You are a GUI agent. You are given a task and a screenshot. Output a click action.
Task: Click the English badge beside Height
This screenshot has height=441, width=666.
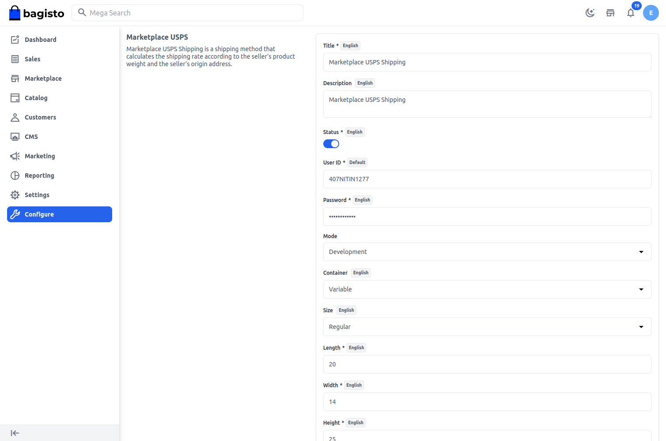(x=356, y=422)
